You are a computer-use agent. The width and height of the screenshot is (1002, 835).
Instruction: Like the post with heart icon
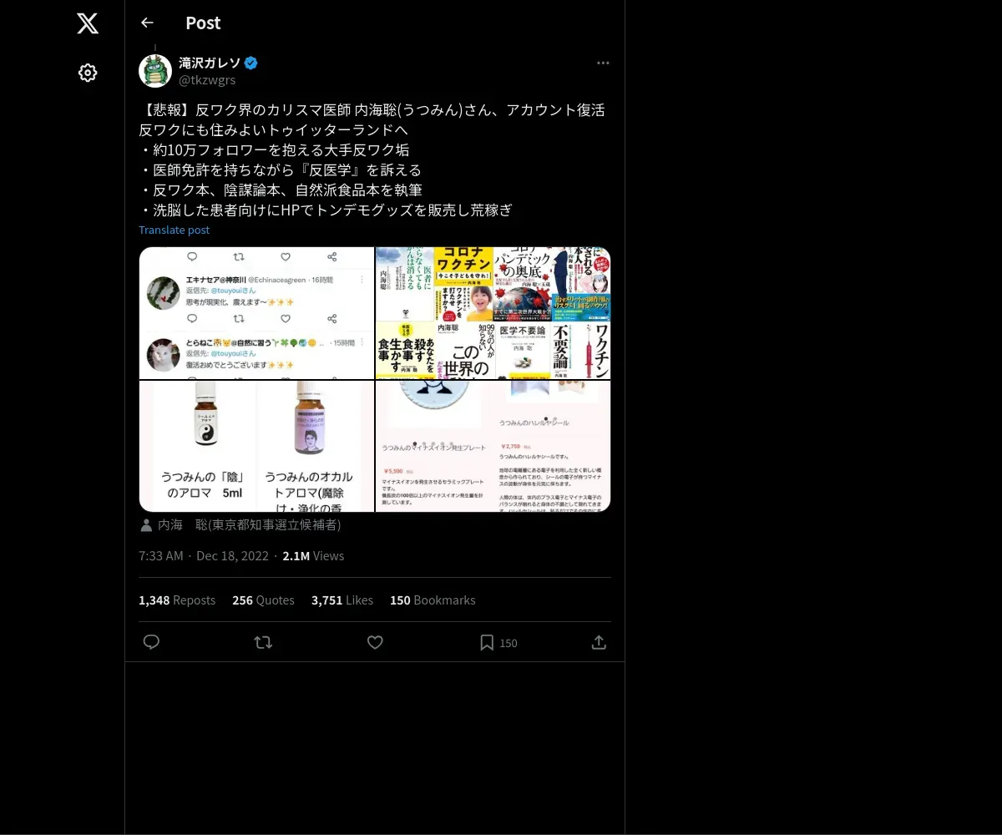tap(375, 642)
